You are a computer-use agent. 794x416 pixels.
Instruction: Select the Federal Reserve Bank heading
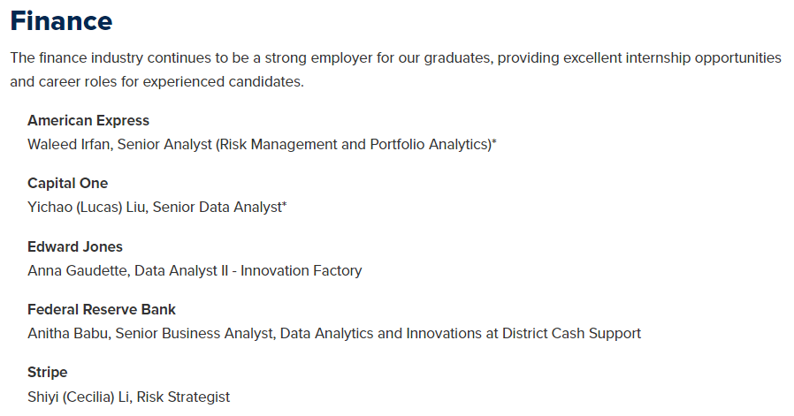102,309
